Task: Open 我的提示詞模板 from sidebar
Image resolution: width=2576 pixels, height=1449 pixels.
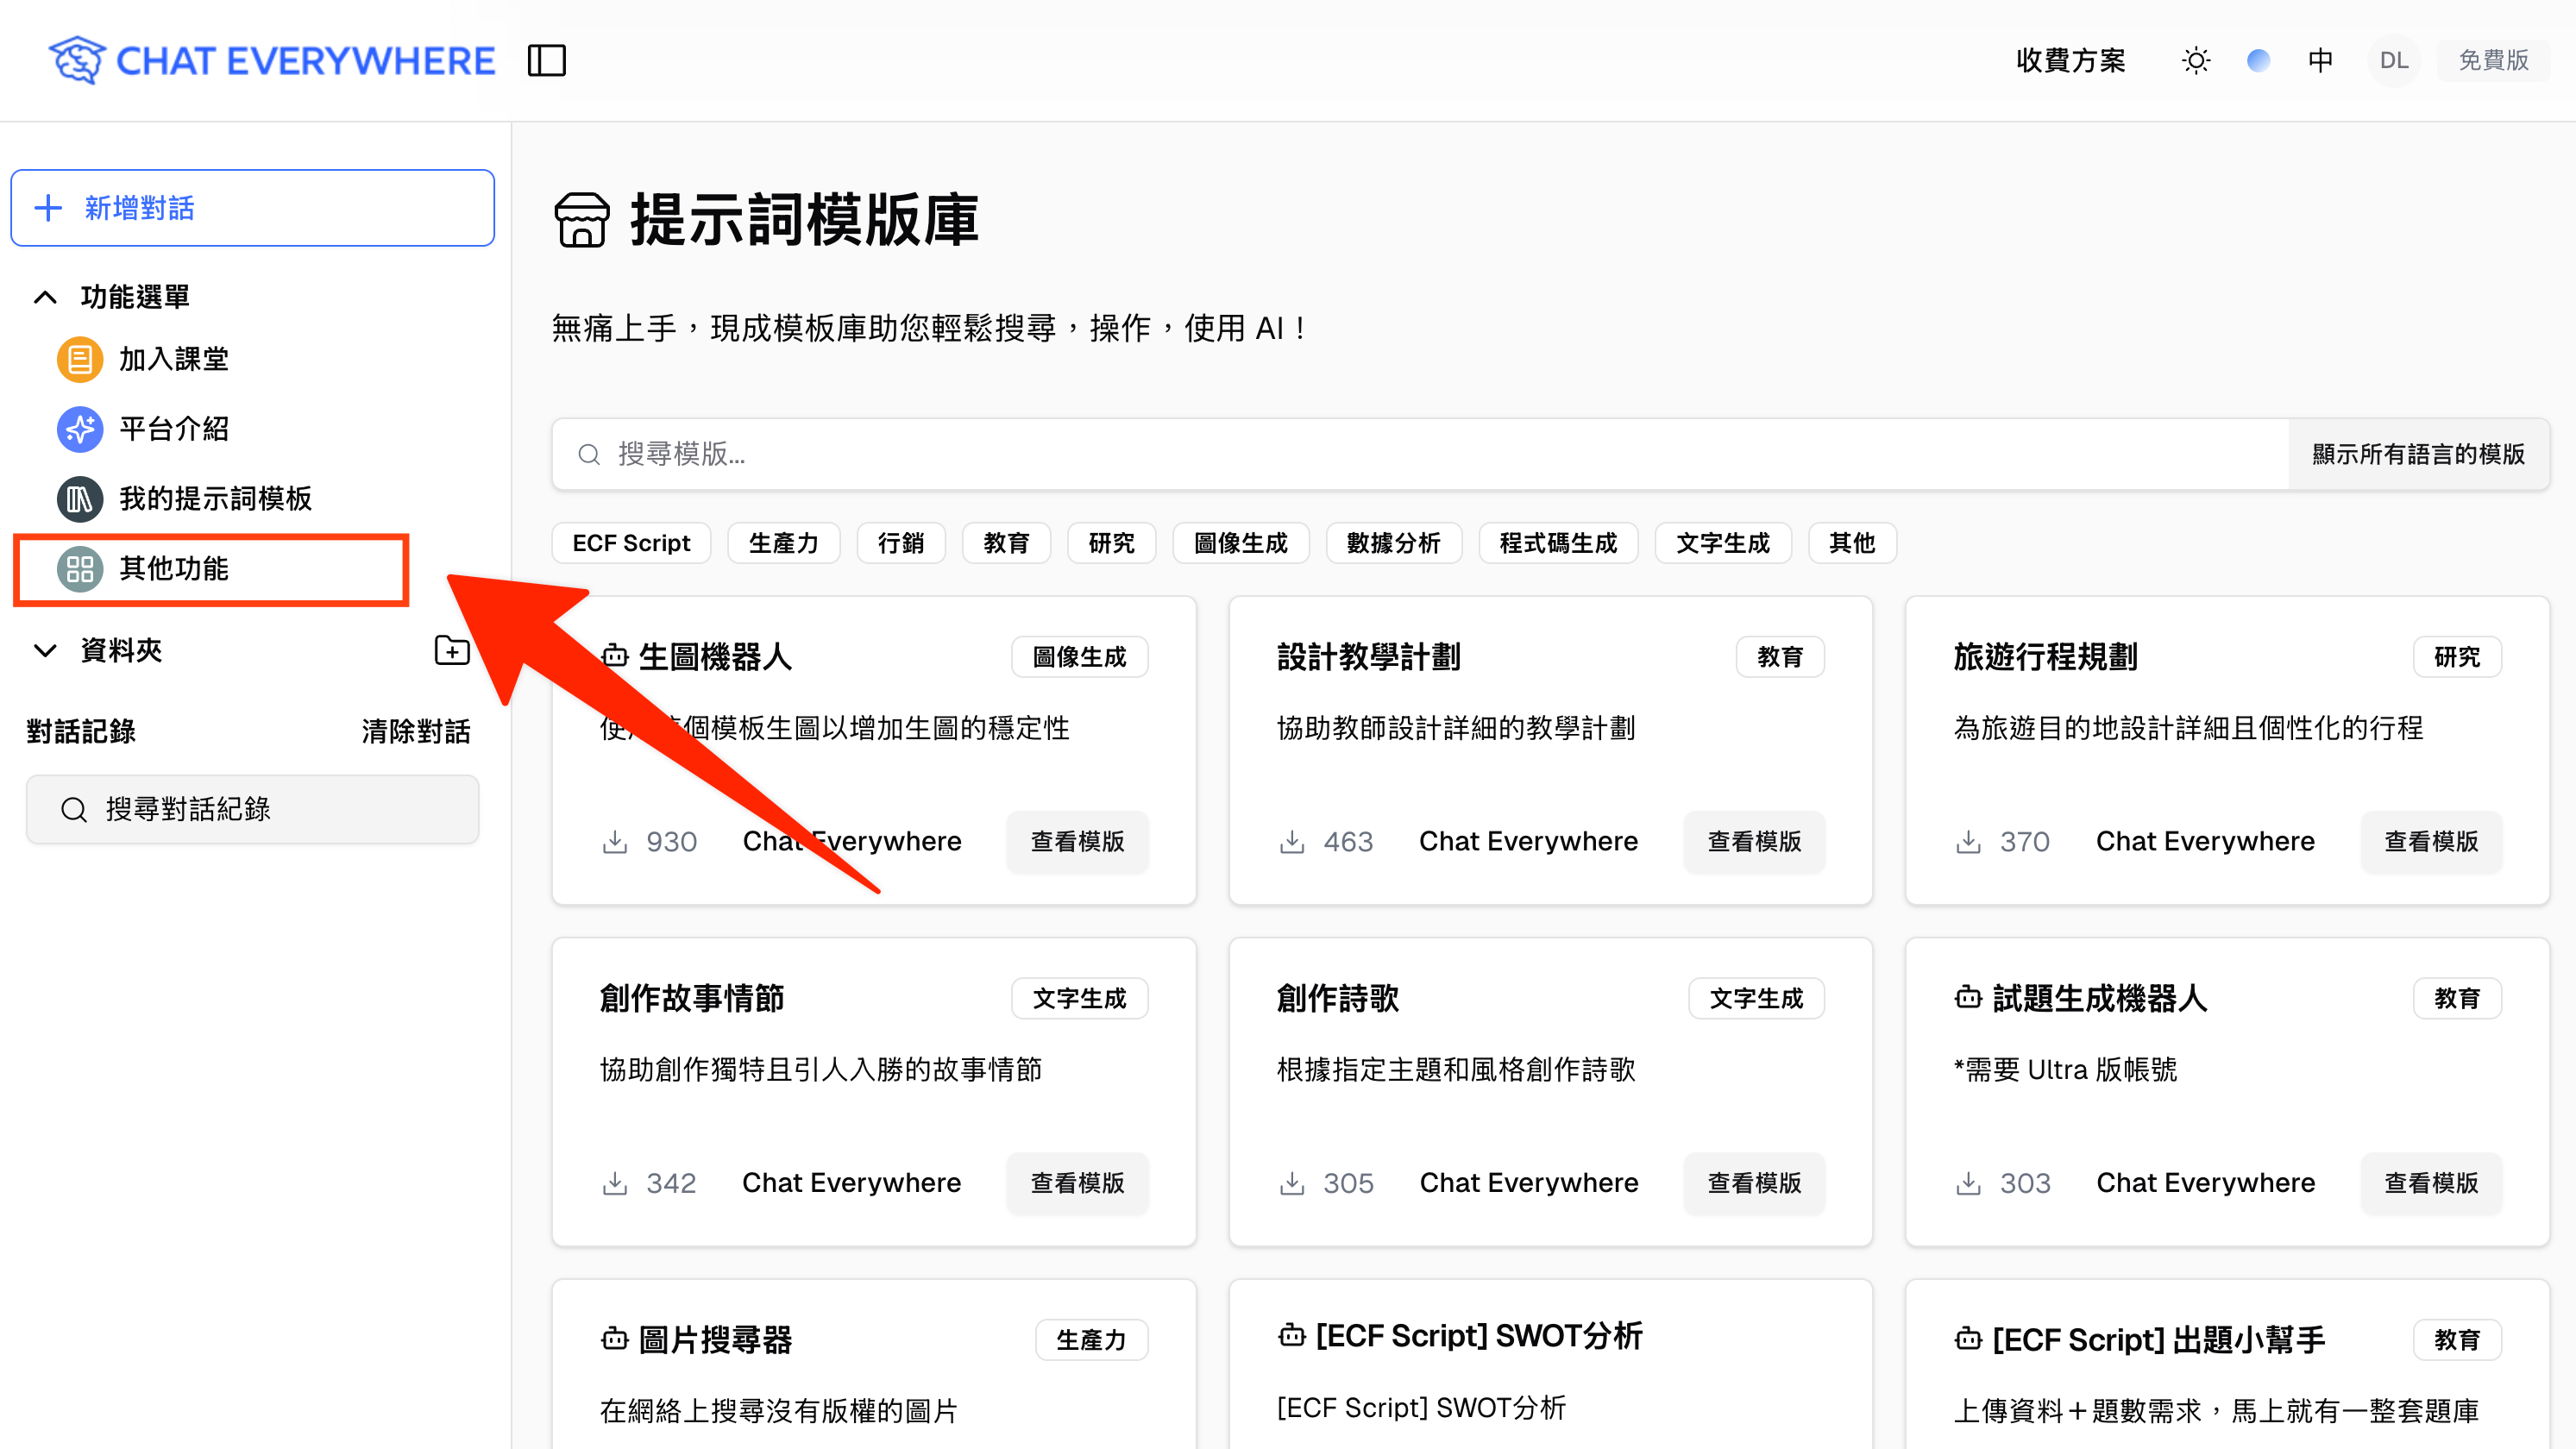Action: point(185,498)
